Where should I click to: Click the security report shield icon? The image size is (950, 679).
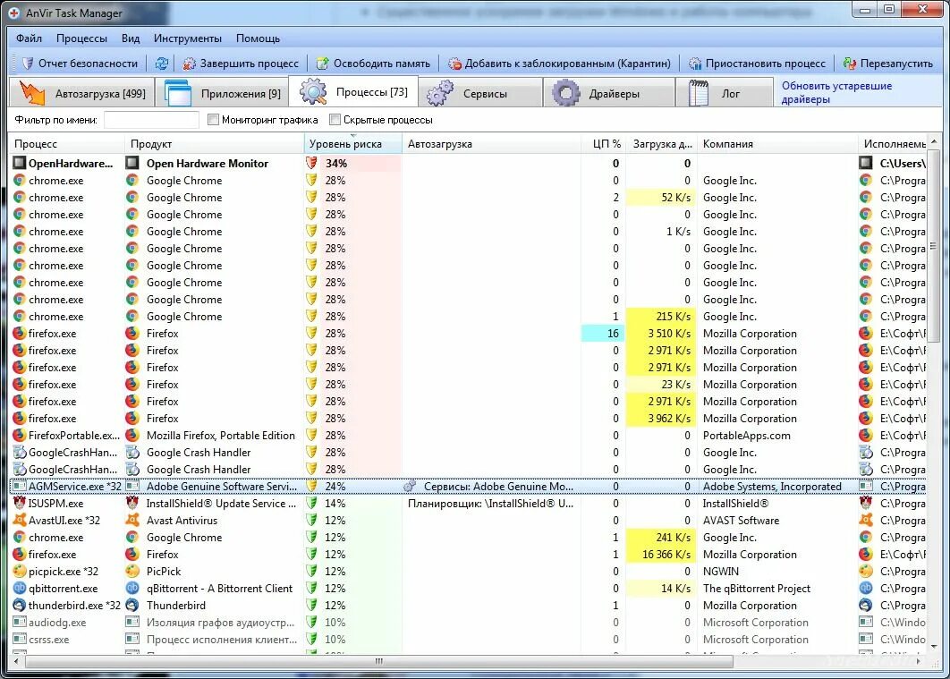(x=27, y=63)
